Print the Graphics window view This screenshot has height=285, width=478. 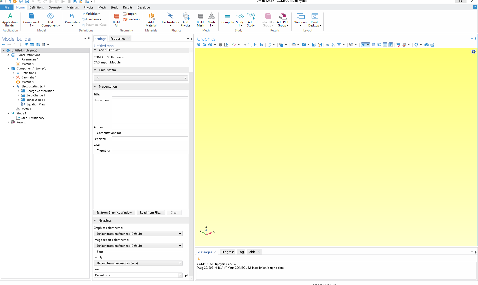432,45
